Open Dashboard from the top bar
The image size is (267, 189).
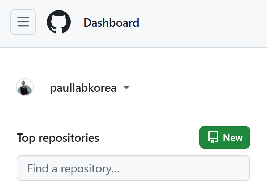point(111,23)
